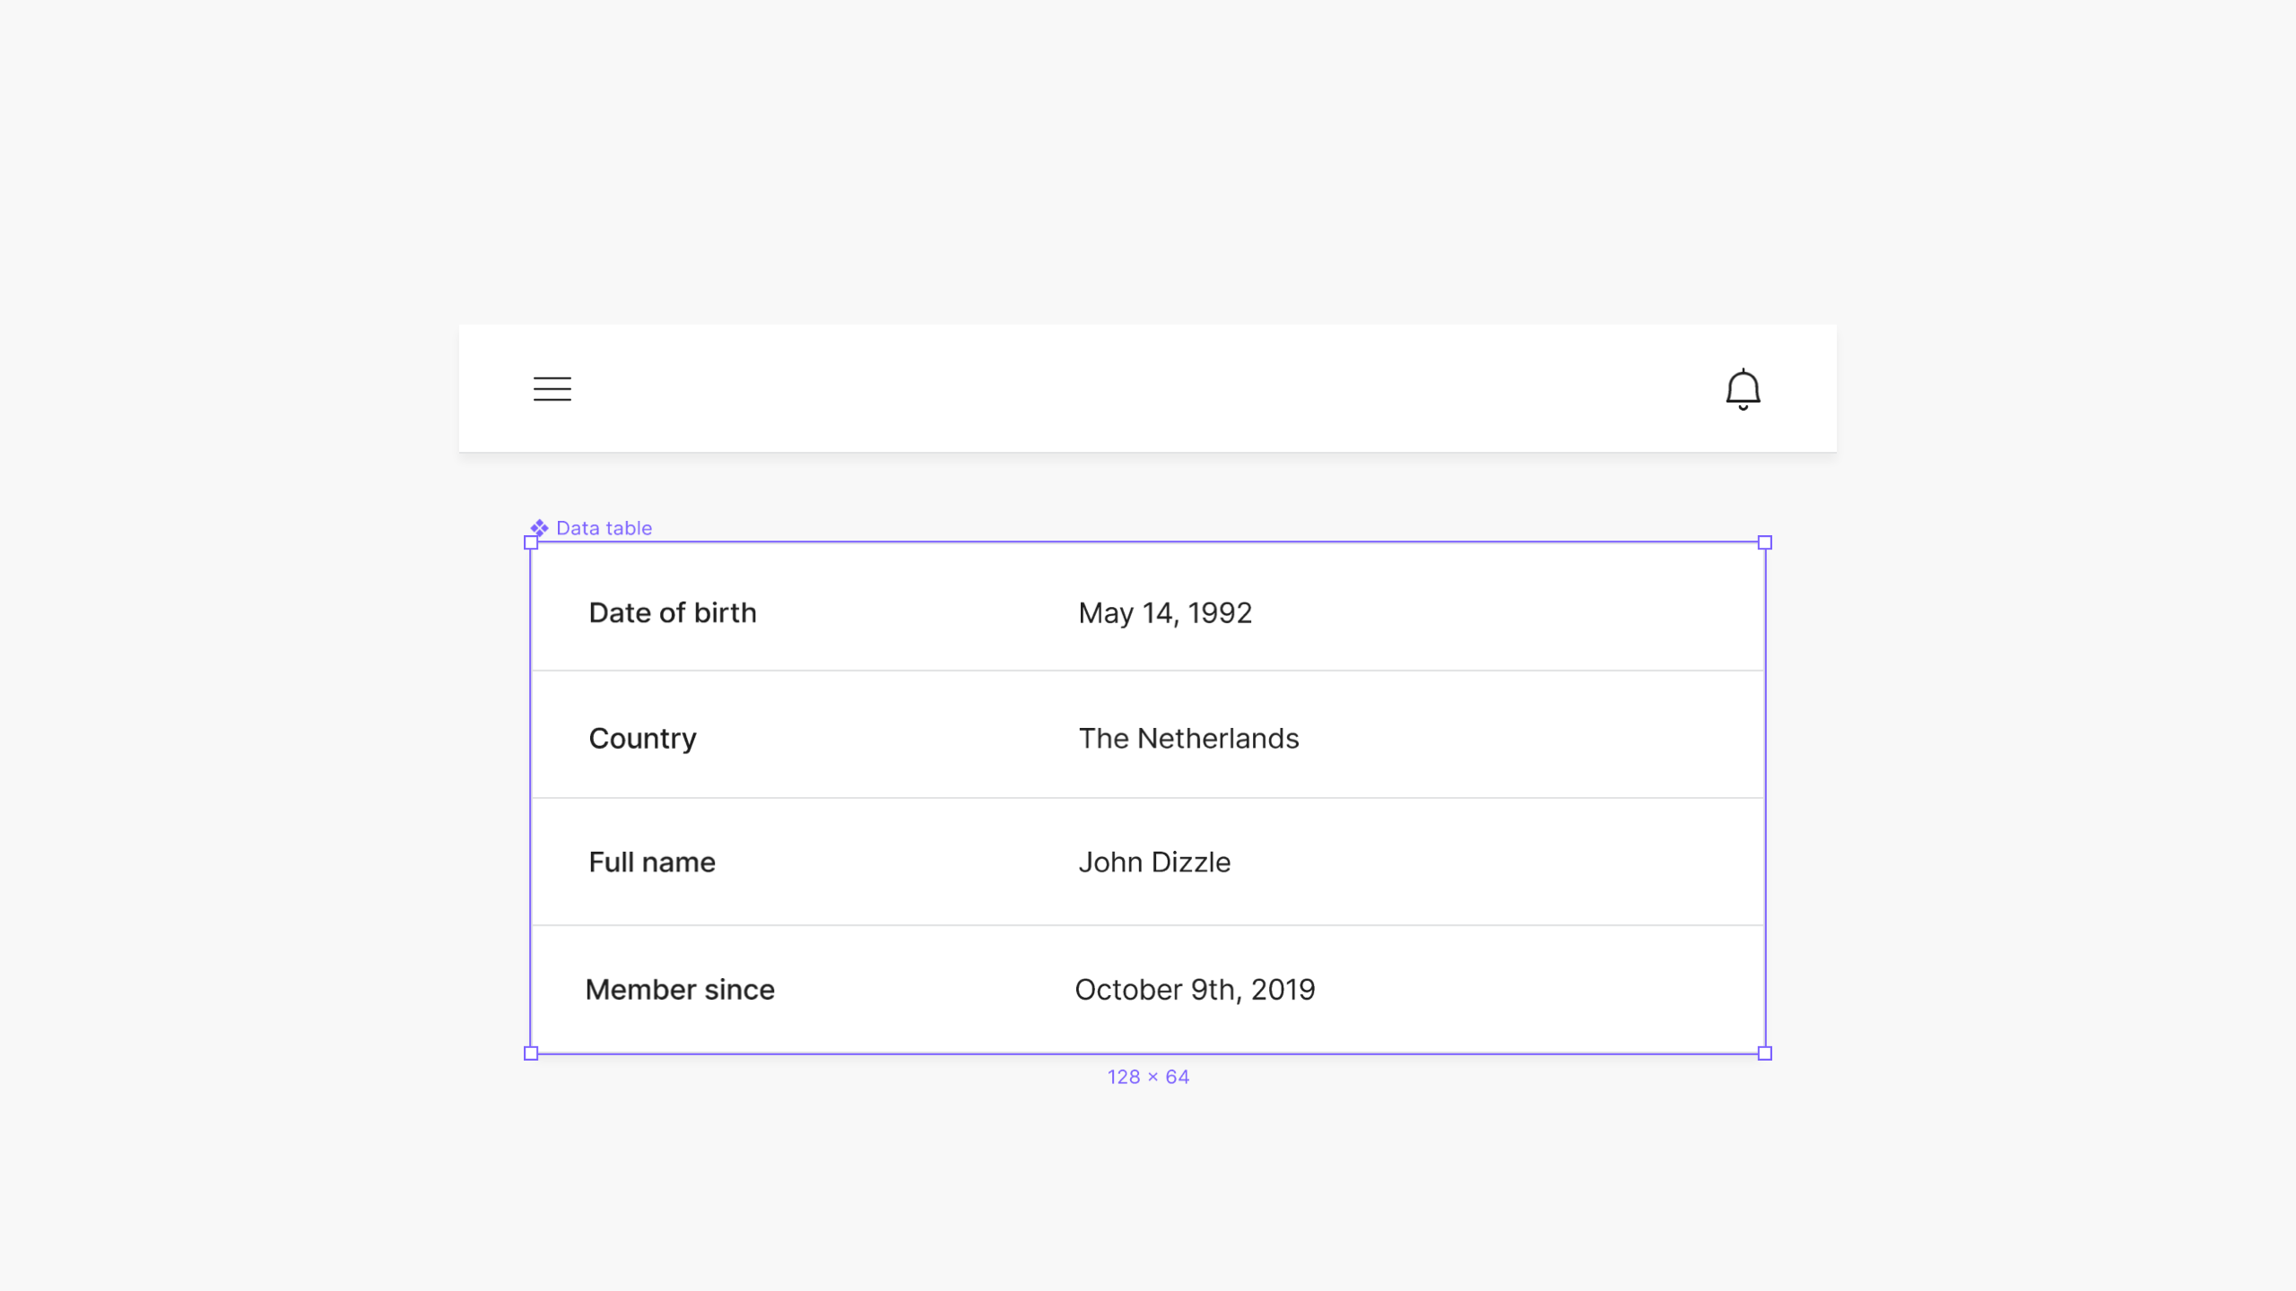Select the Data table component label
The image size is (2296, 1291).
[x=604, y=528]
